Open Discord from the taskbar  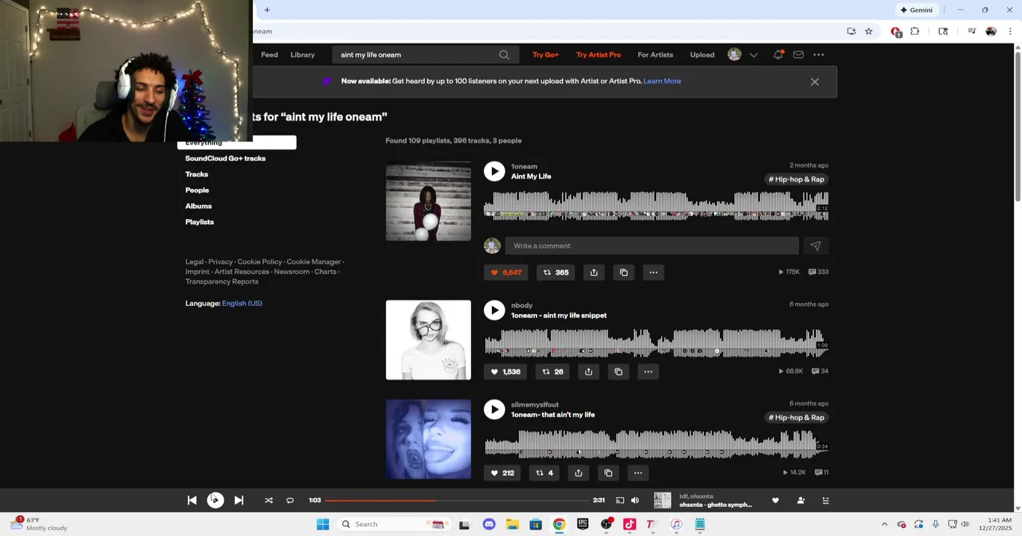click(489, 524)
